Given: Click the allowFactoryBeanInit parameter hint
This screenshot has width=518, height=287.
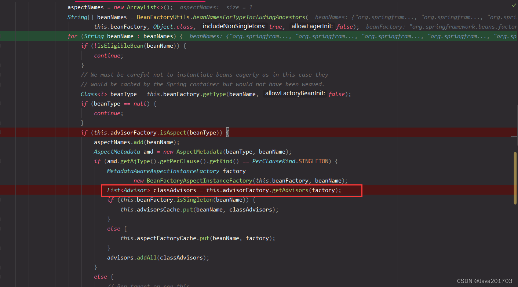Looking at the screenshot, I should [295, 93].
